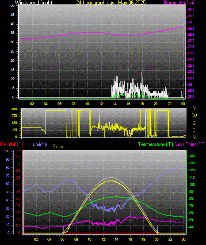Click the 50 mph windspeed scale value

12,6
